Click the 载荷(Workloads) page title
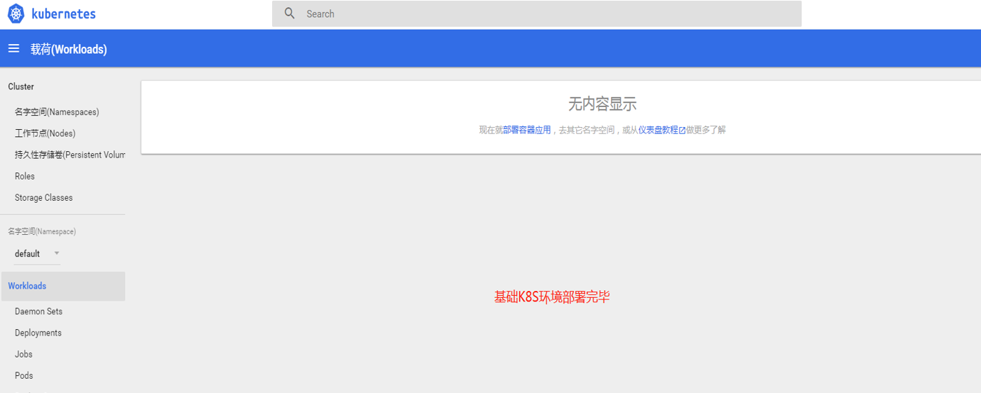981x393 pixels. 69,49
